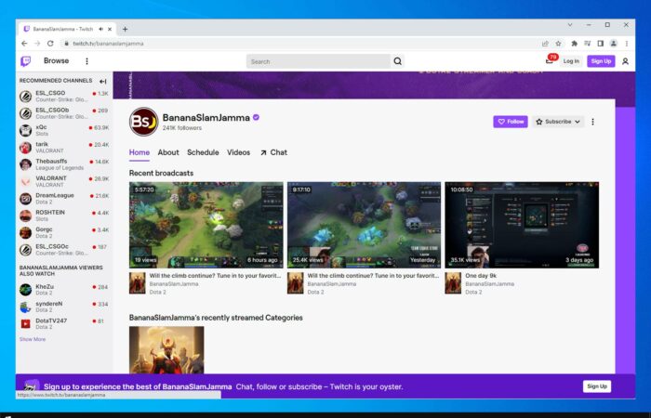Open the syndereN channel link
The image size is (651, 418).
coord(64,307)
